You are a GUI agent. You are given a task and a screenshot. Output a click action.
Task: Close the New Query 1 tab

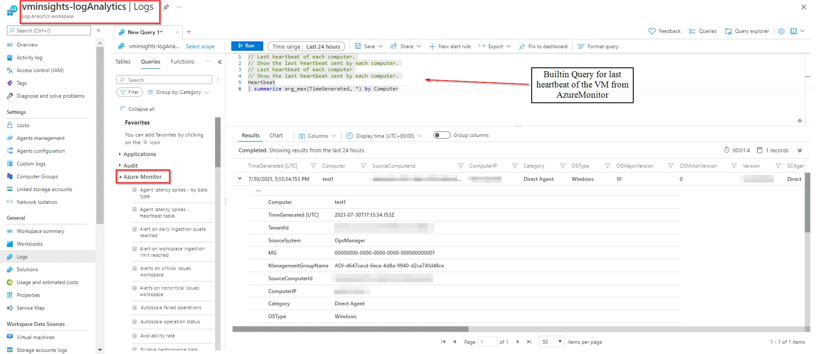point(177,32)
